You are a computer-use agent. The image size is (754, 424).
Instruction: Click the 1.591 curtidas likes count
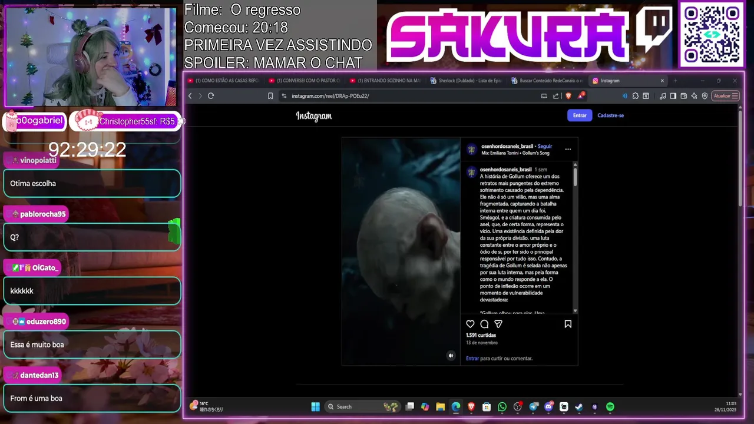(x=481, y=335)
